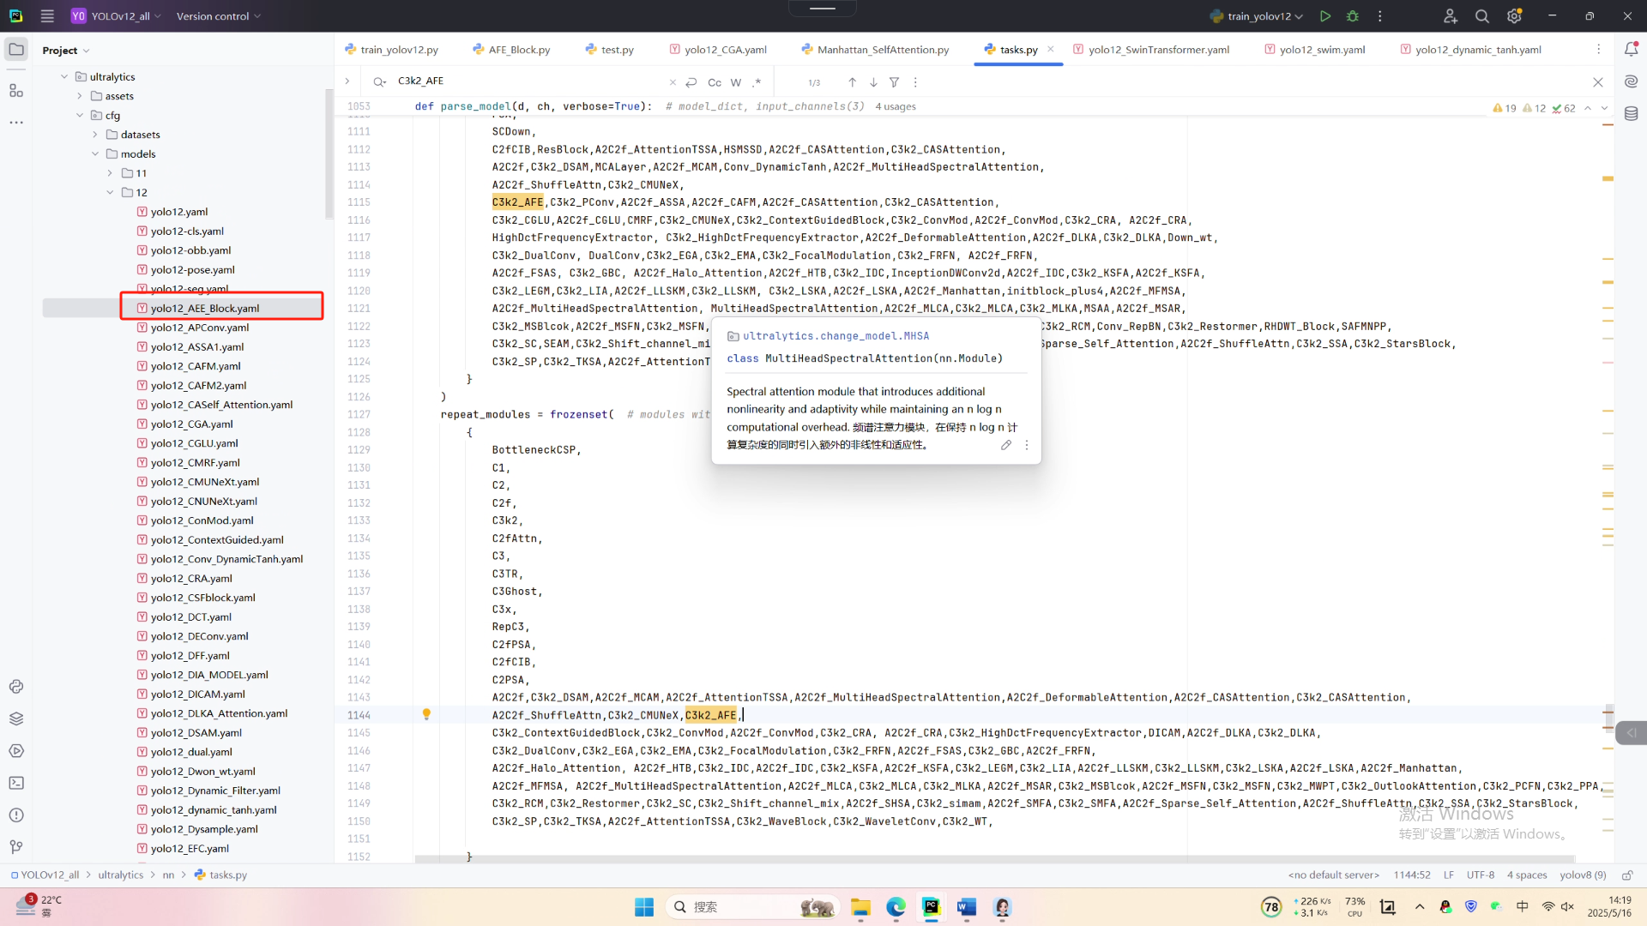Toggle Words option in find bar

coord(736,82)
